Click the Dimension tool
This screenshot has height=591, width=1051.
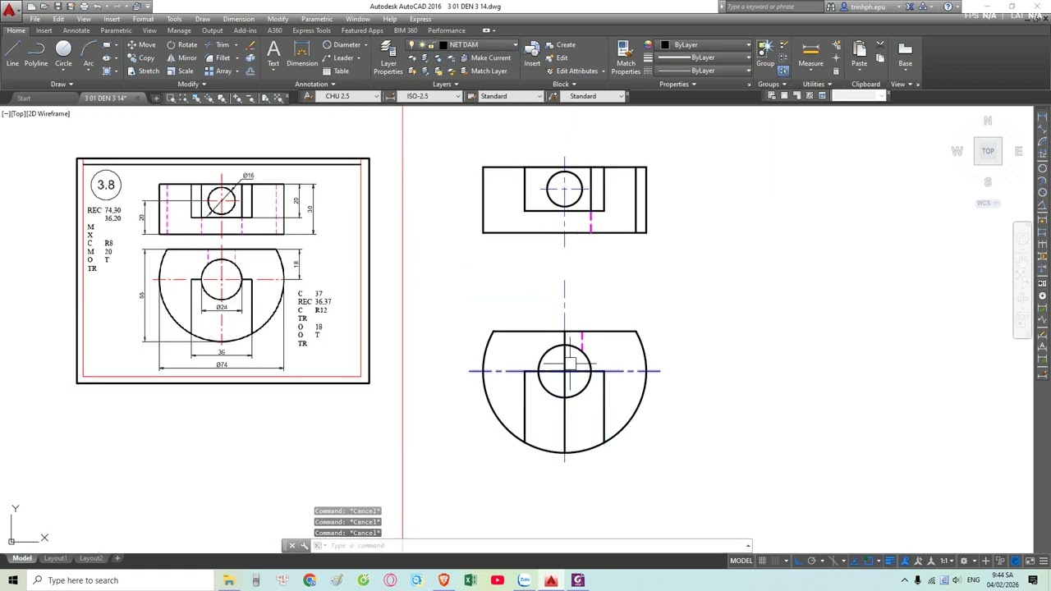tap(302, 54)
